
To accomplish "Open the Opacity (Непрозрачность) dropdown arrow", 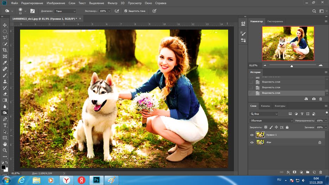I will (x=326, y=121).
